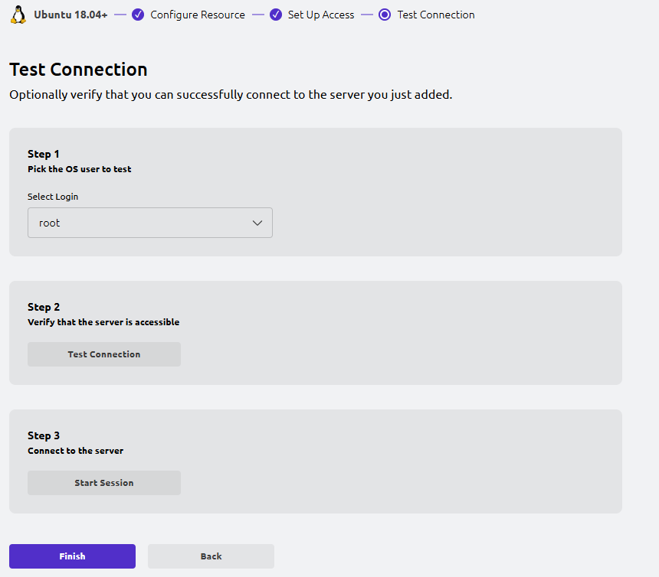The height and width of the screenshot is (577, 659).
Task: Click the Test Connection button in Step 2
Action: tap(104, 354)
